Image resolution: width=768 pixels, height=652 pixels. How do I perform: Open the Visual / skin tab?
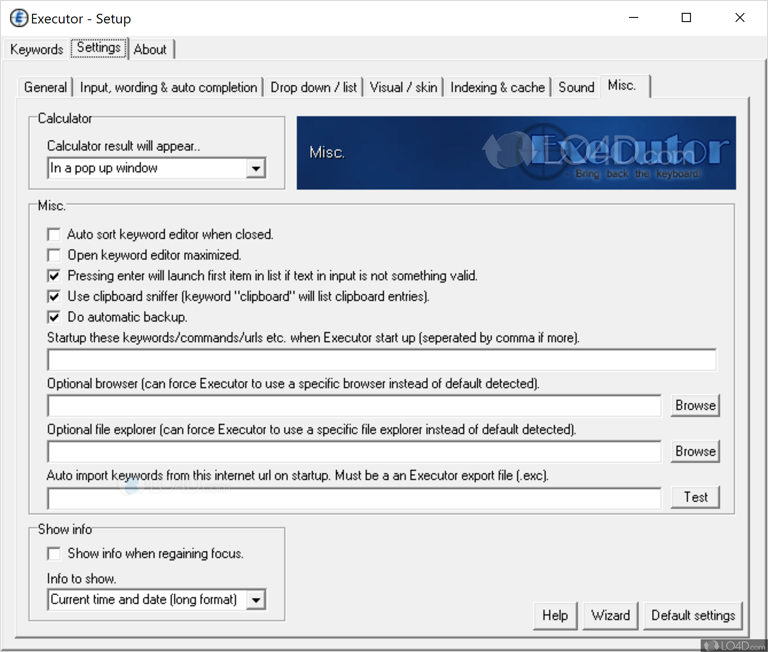pyautogui.click(x=403, y=87)
